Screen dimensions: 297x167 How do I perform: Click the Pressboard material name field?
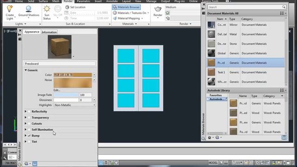coord(59,64)
